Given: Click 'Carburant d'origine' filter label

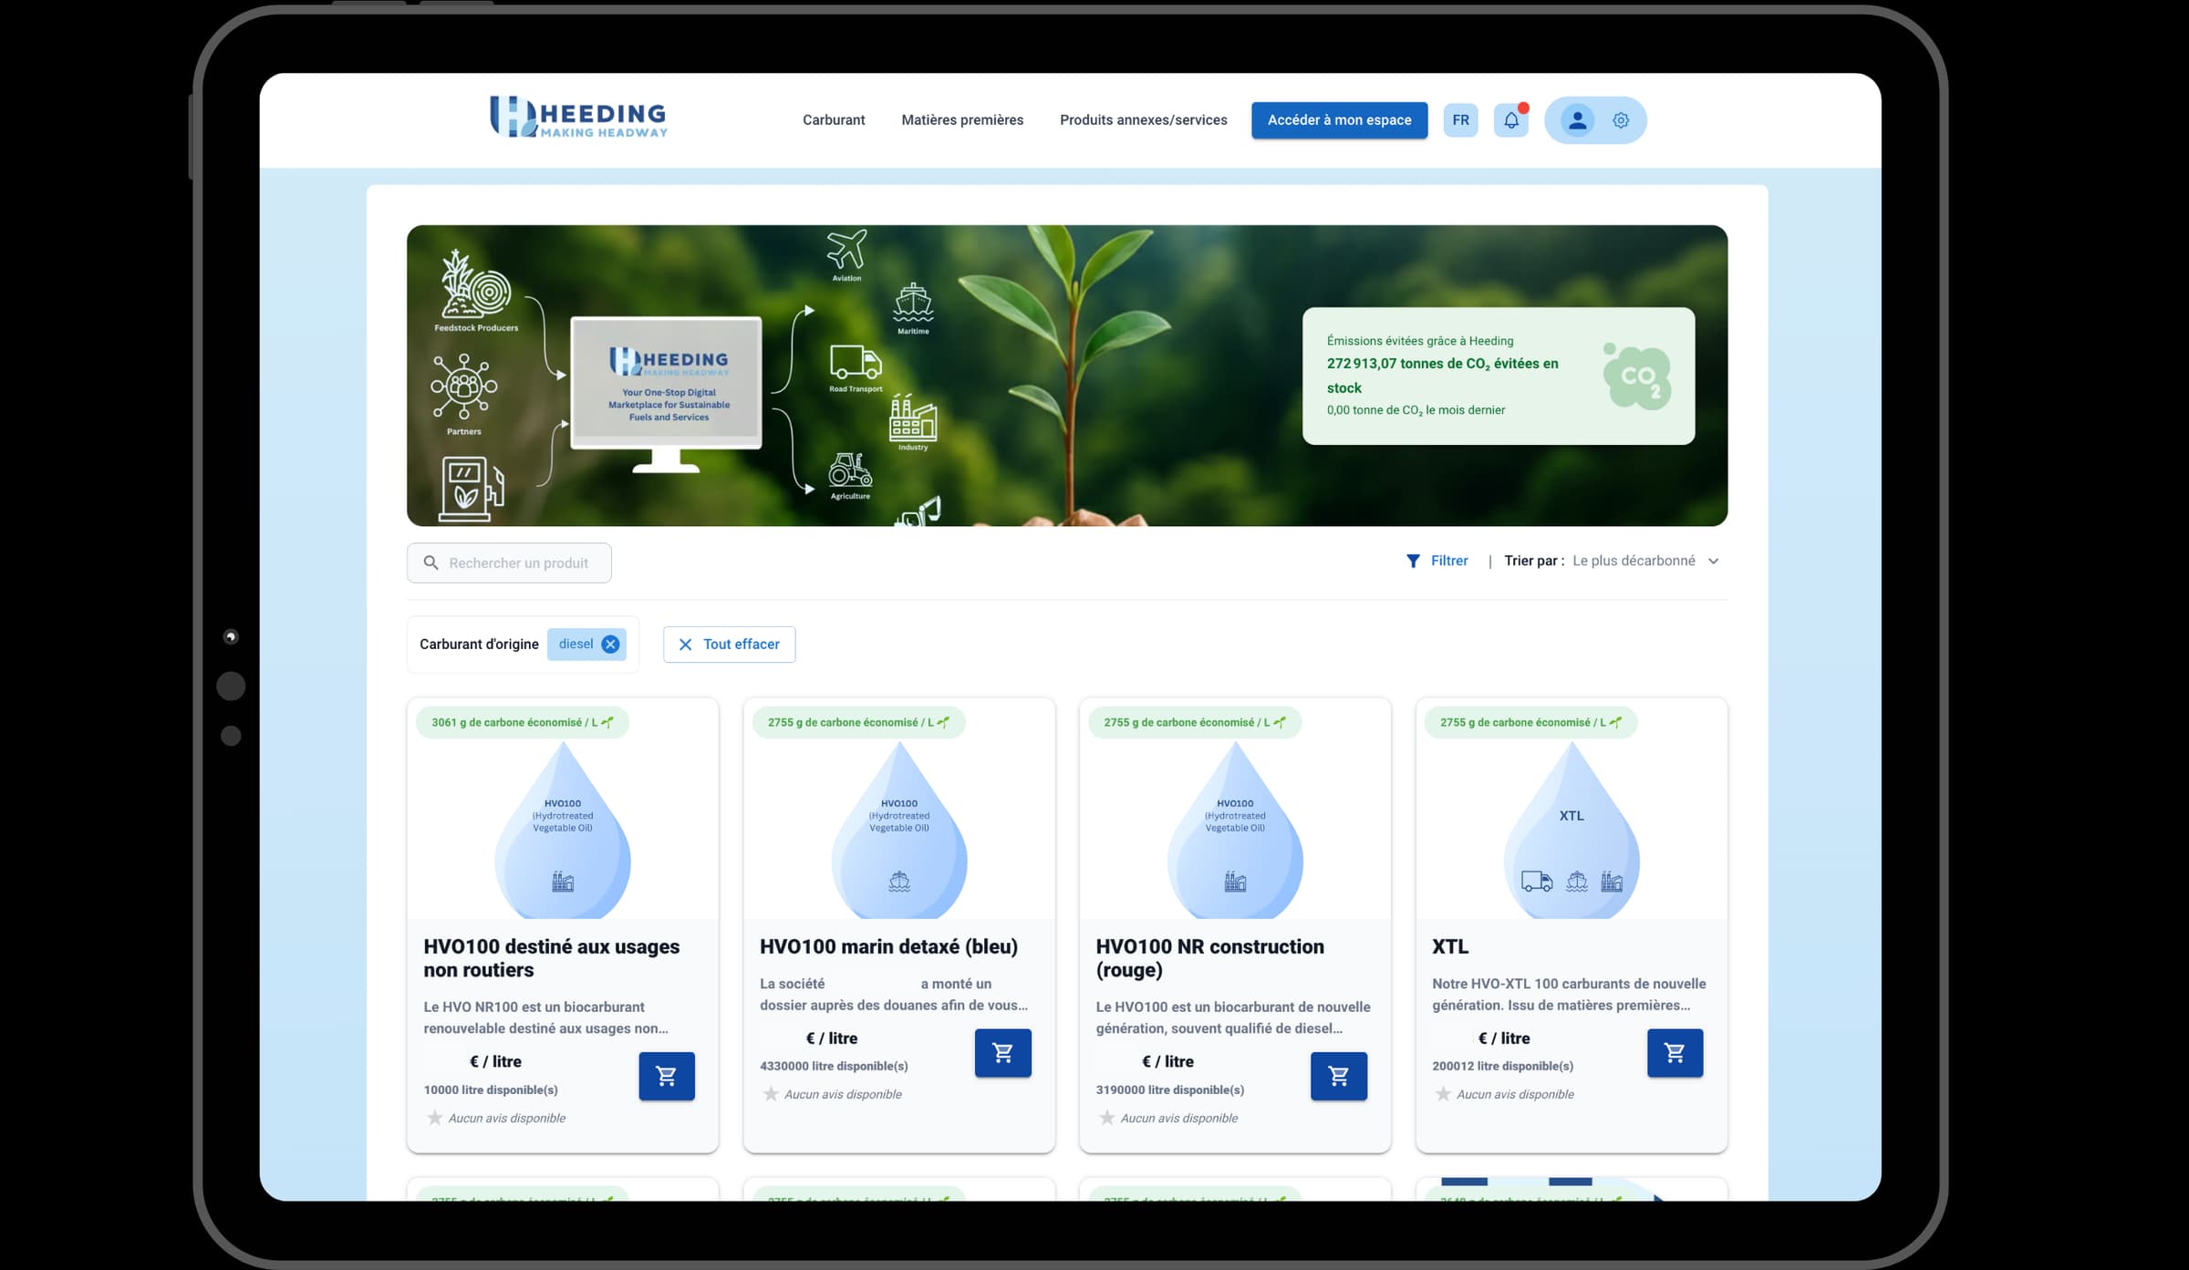Looking at the screenshot, I should pyautogui.click(x=479, y=645).
